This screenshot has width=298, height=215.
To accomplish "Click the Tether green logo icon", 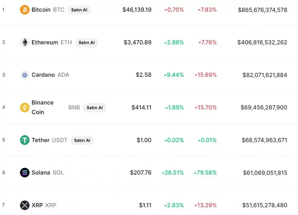I will 25,140.
